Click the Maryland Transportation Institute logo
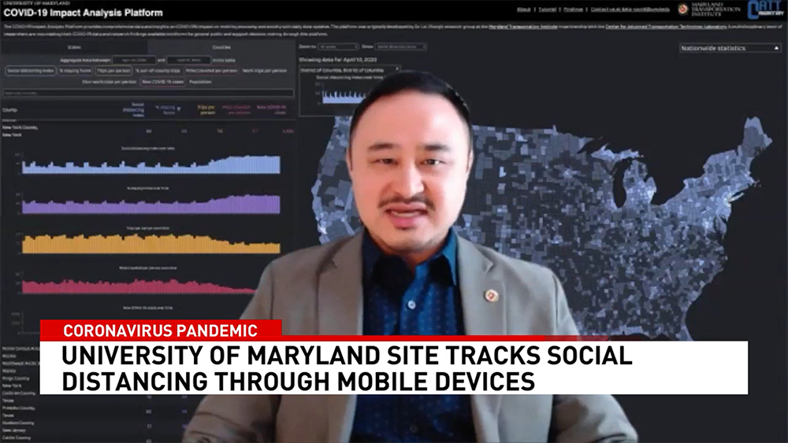The width and height of the screenshot is (788, 443). click(709, 9)
